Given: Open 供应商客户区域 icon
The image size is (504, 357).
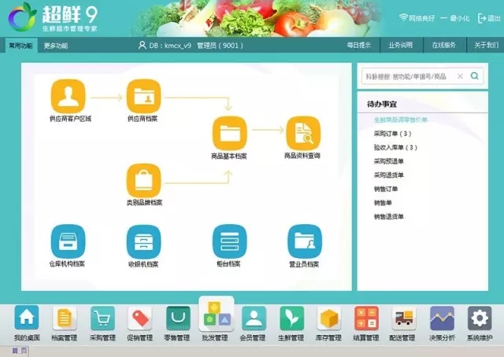Looking at the screenshot, I should pyautogui.click(x=69, y=97).
